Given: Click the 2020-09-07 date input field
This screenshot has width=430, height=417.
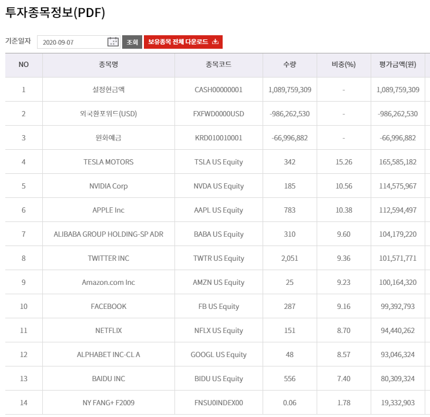Looking at the screenshot, I should (x=79, y=42).
